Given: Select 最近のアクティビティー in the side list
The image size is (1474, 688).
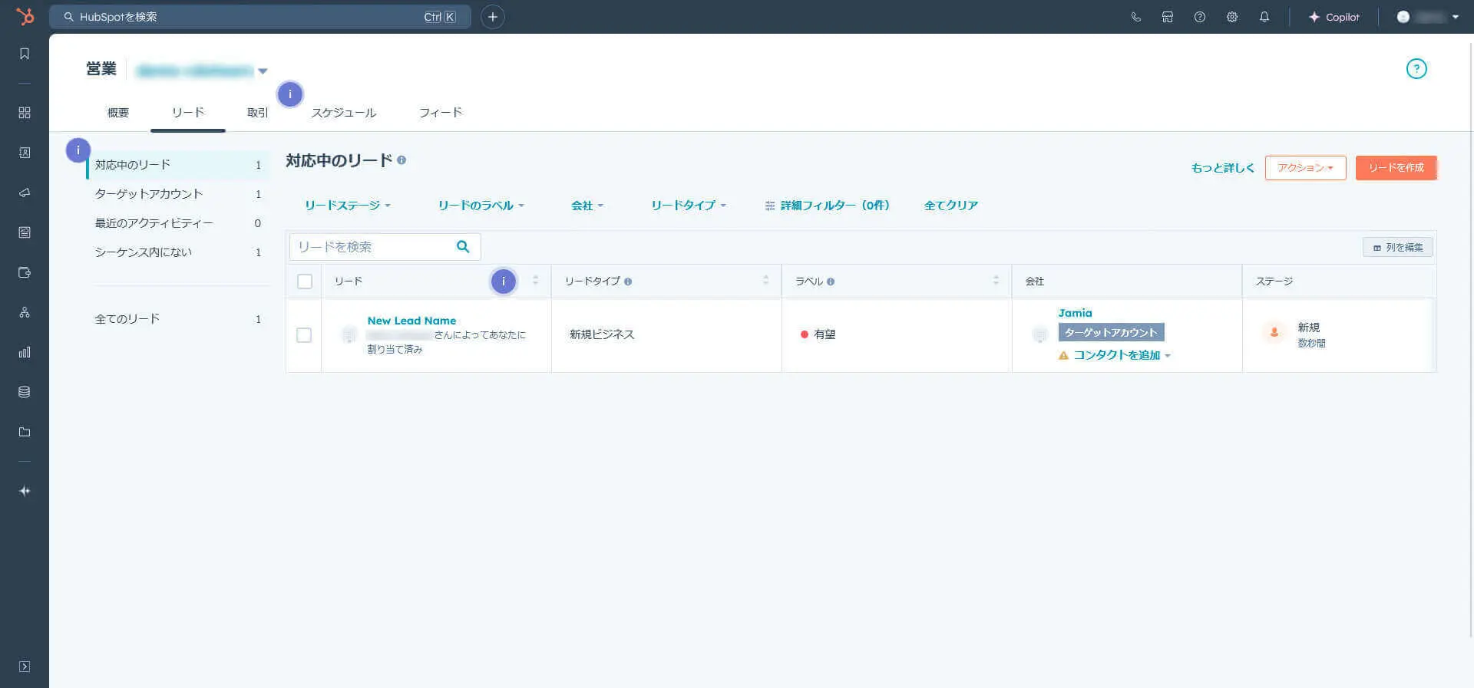Looking at the screenshot, I should pos(178,223).
